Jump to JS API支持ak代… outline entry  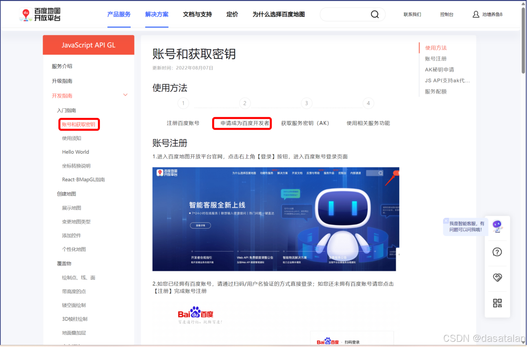tap(447, 80)
